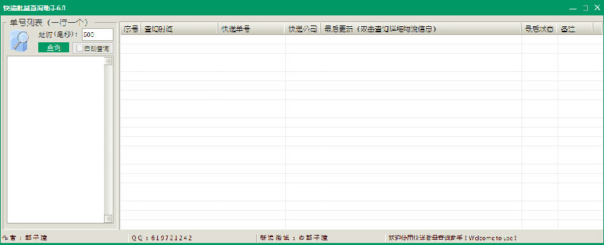Click the 延时(毫秒) label
604x245 pixels.
point(58,34)
